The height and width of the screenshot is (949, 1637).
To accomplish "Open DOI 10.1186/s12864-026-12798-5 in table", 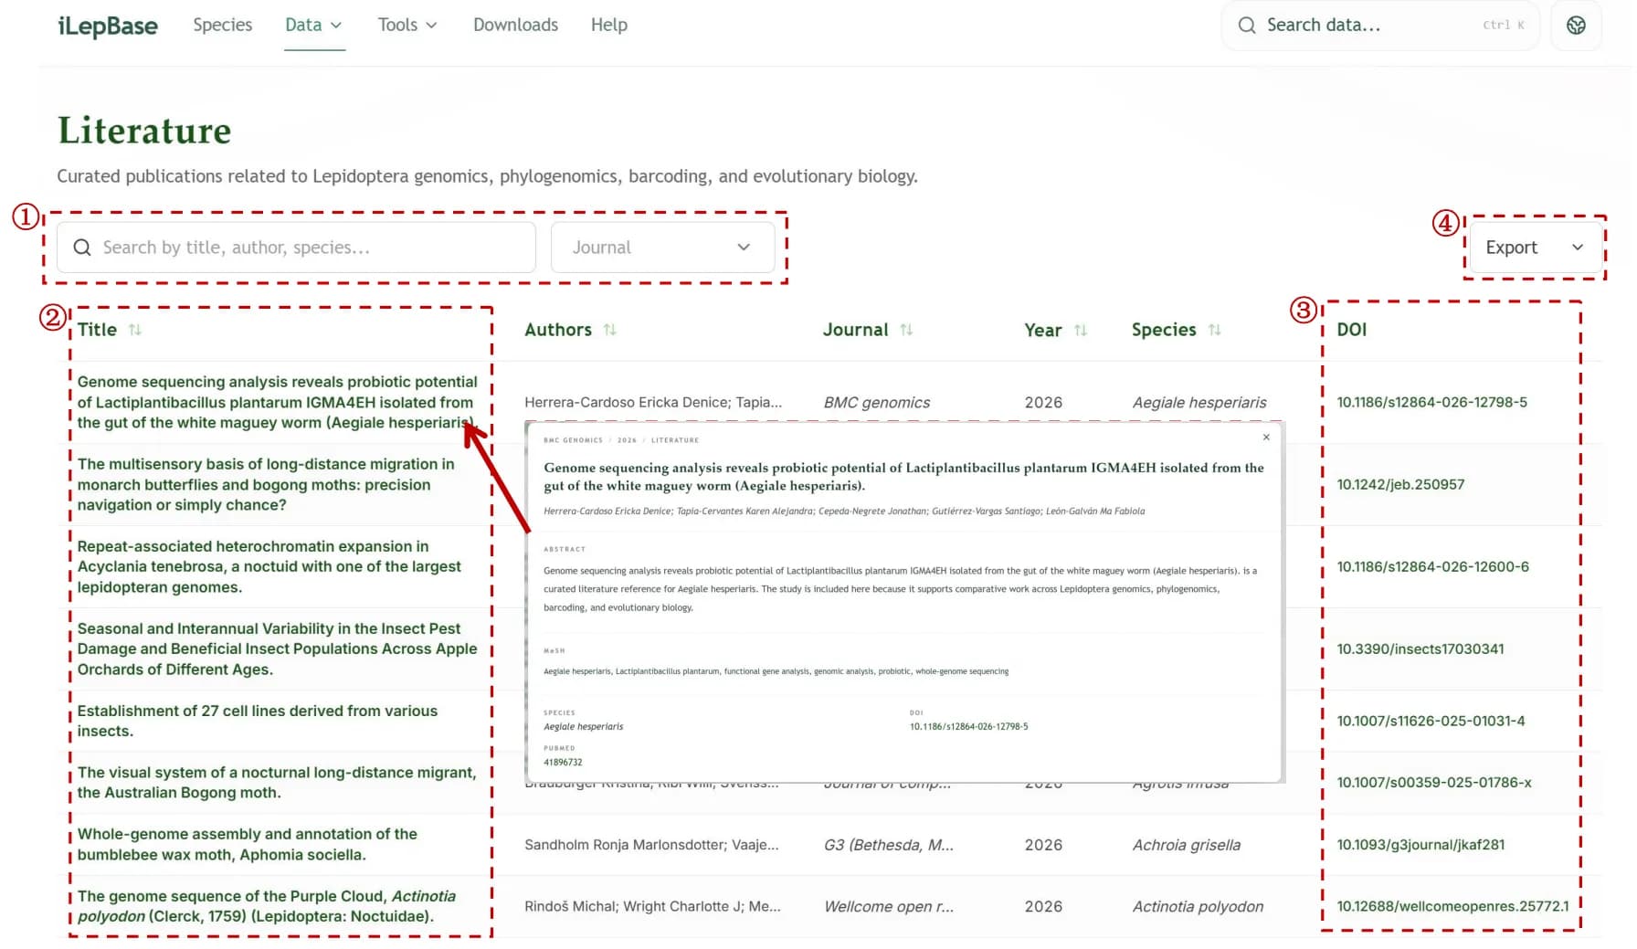I will coord(1431,402).
